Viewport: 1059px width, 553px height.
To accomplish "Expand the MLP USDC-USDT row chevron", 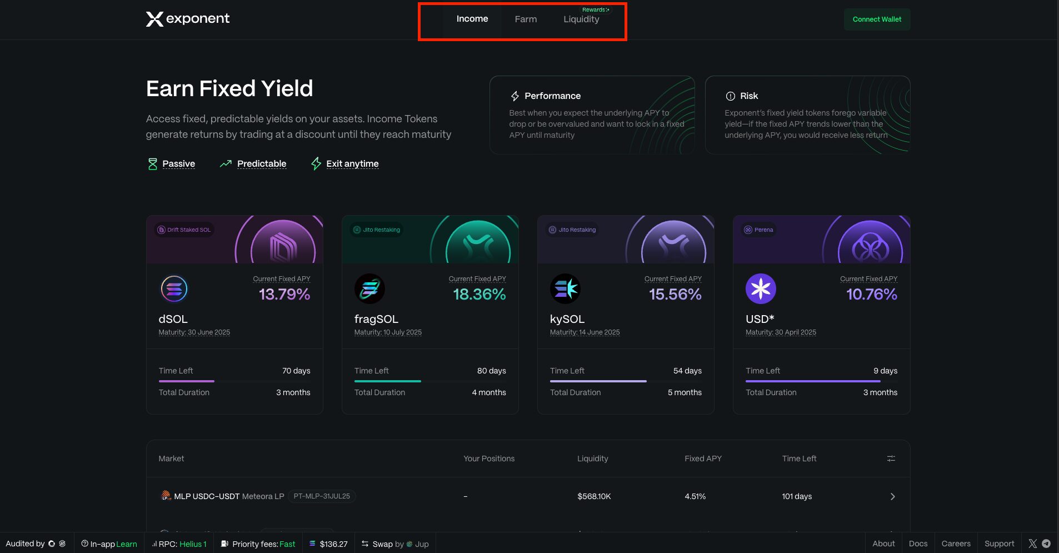I will [x=892, y=496].
